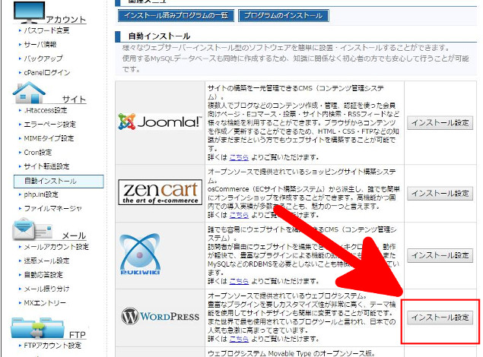Open メール振り分け in sidebar
483x357 pixels.
click(47, 289)
